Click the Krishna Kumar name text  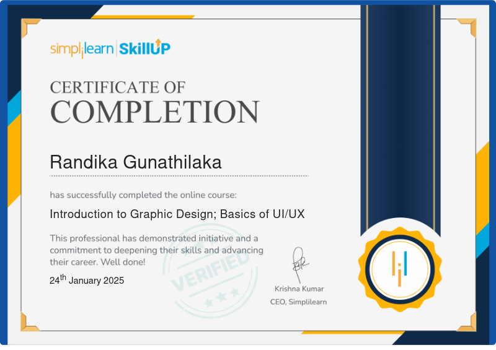pyautogui.click(x=299, y=289)
